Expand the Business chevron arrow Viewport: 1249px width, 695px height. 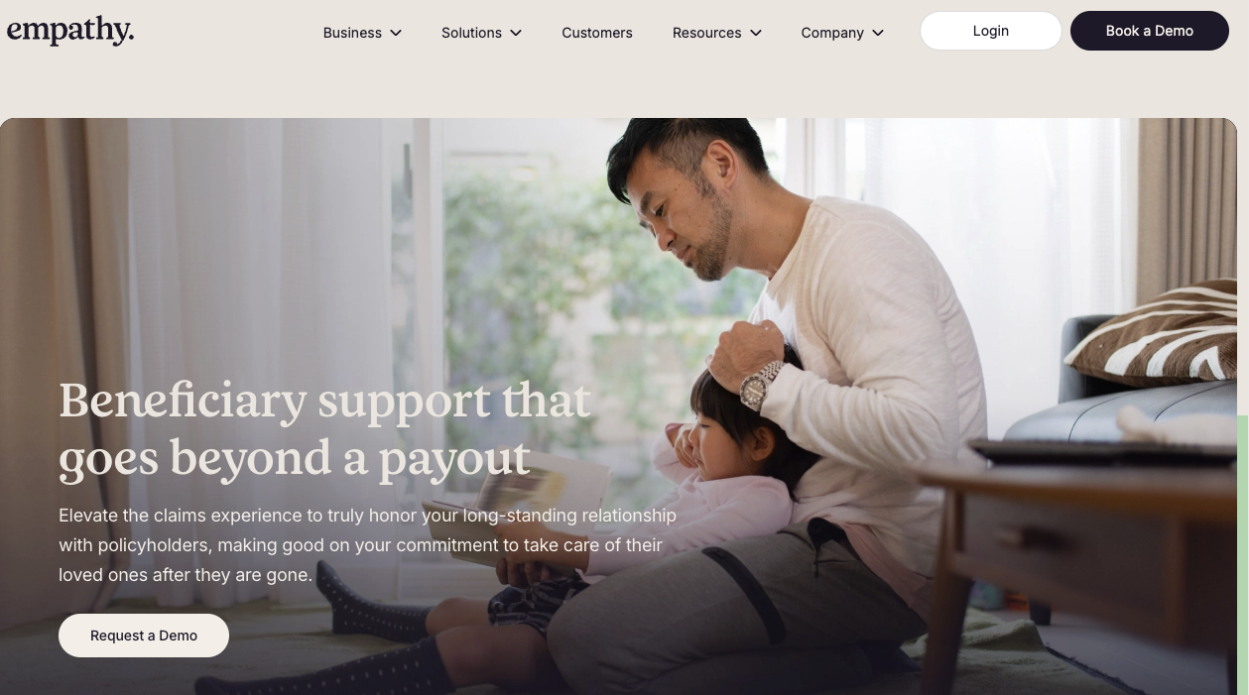[396, 33]
